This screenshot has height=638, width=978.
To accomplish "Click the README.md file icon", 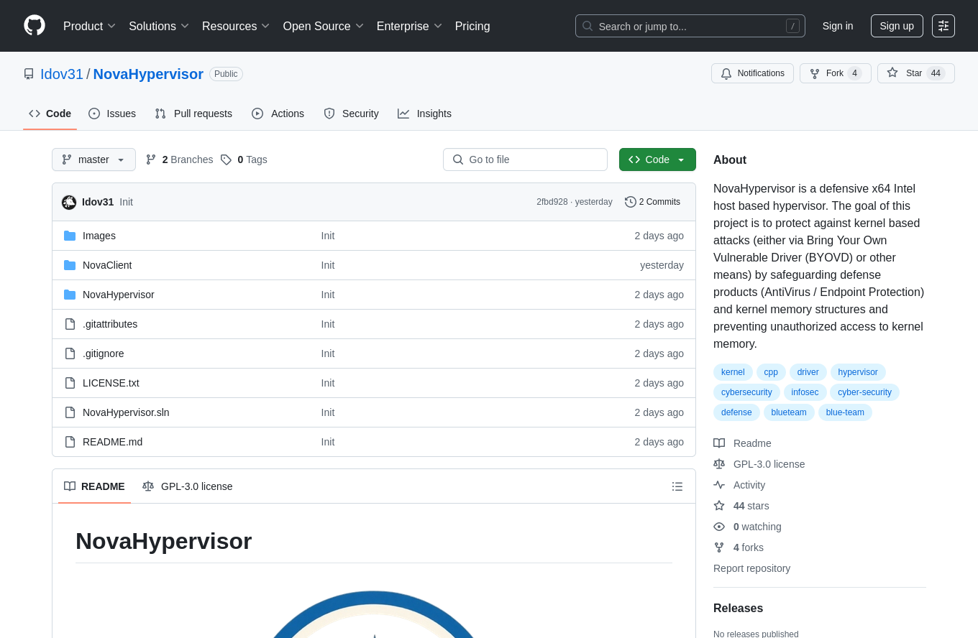I will 70,442.
